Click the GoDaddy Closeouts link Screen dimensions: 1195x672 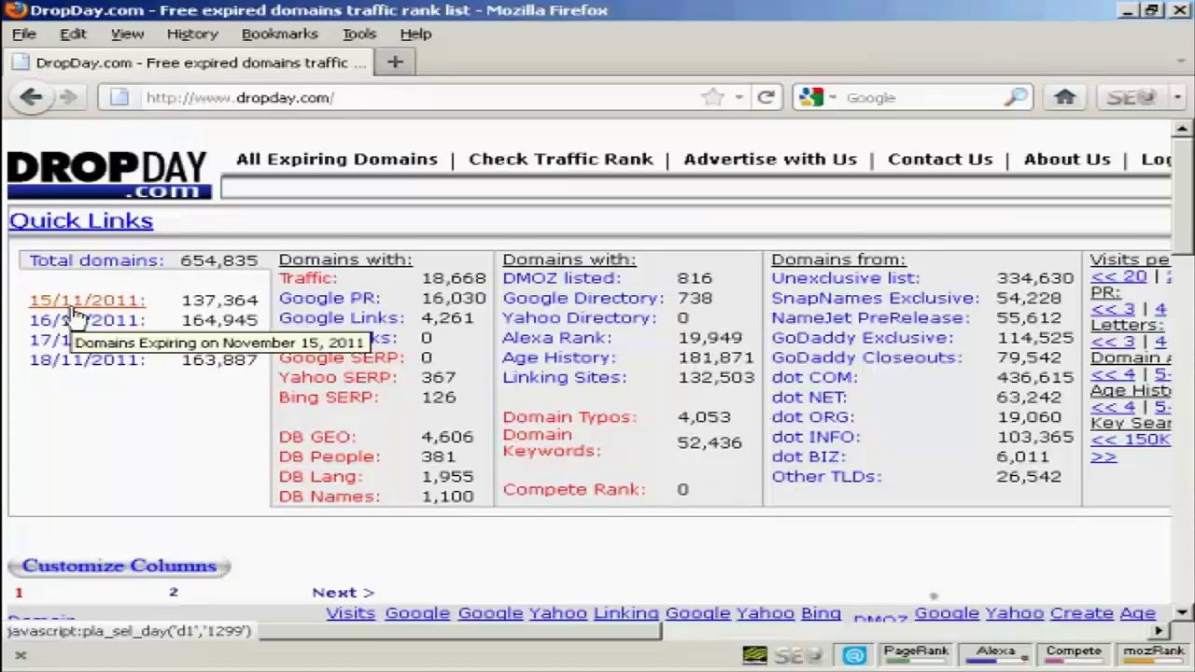pos(866,357)
